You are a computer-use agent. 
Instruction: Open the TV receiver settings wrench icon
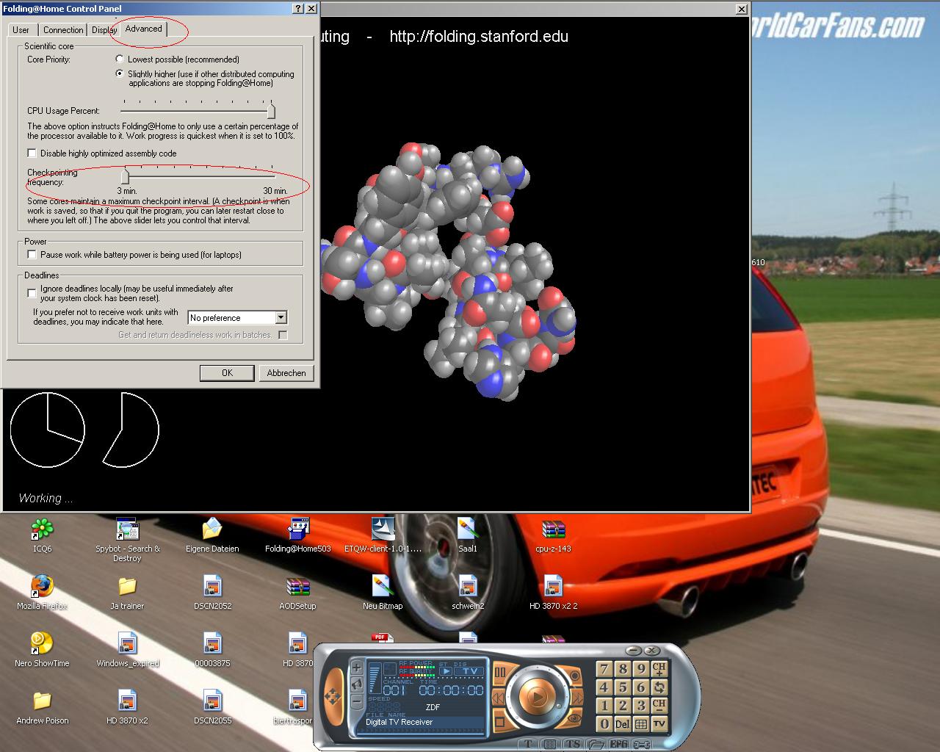point(642,744)
